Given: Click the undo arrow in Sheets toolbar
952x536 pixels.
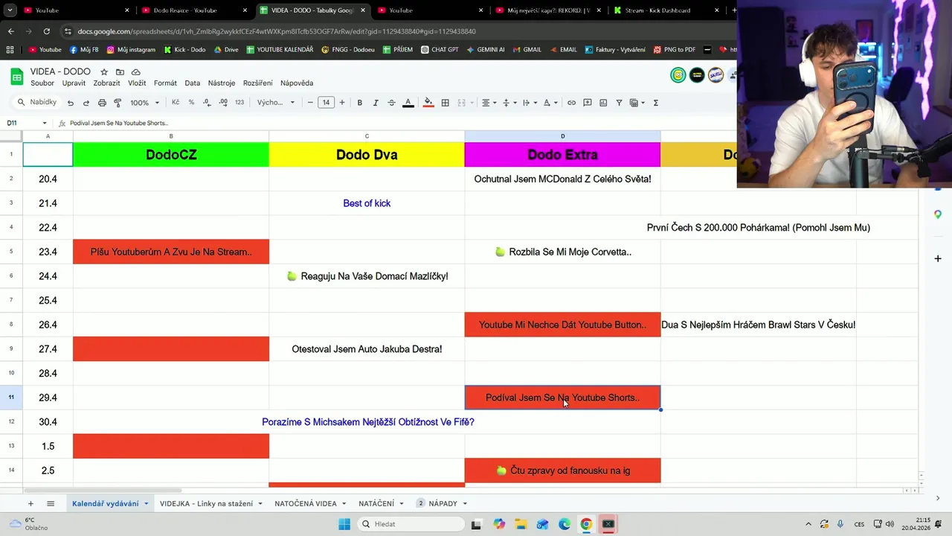Looking at the screenshot, I should click(71, 103).
